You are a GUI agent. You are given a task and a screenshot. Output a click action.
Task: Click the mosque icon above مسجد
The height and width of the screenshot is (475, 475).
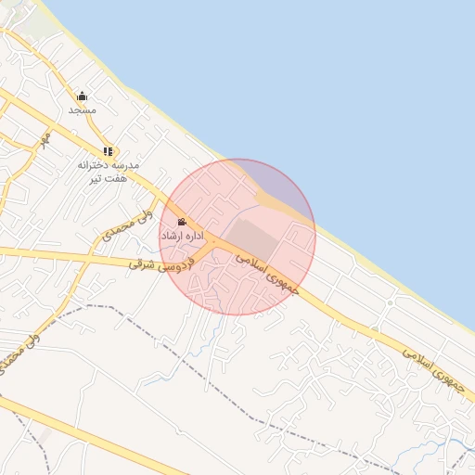pos(82,96)
